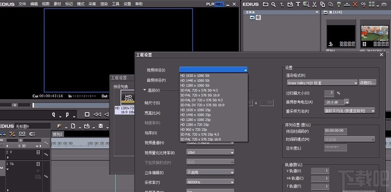Open the 采样率 48000Hz dropdown
Image resolution: width=391 pixels, height=192 pixels.
(210, 182)
